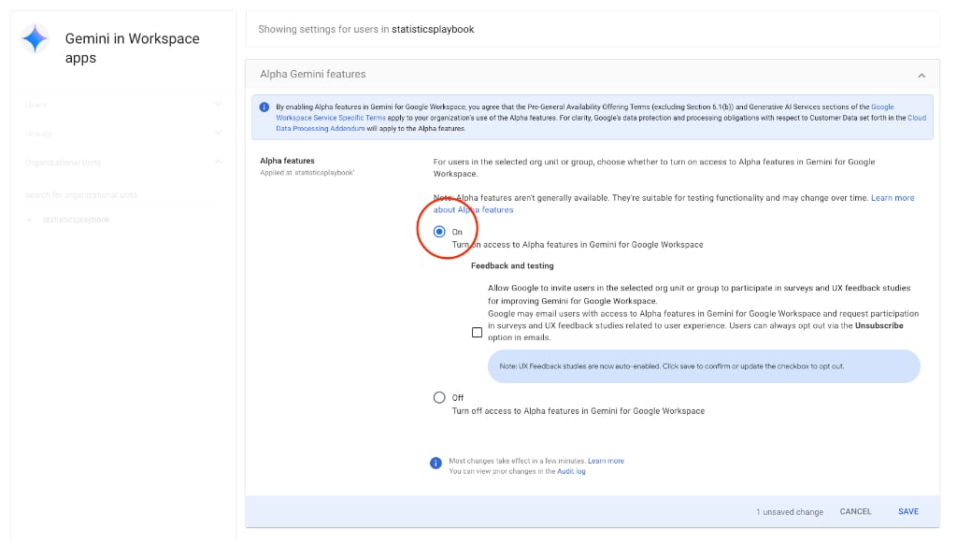Click the info icon in the blue terms banner
This screenshot has width=957, height=542.
264,107
